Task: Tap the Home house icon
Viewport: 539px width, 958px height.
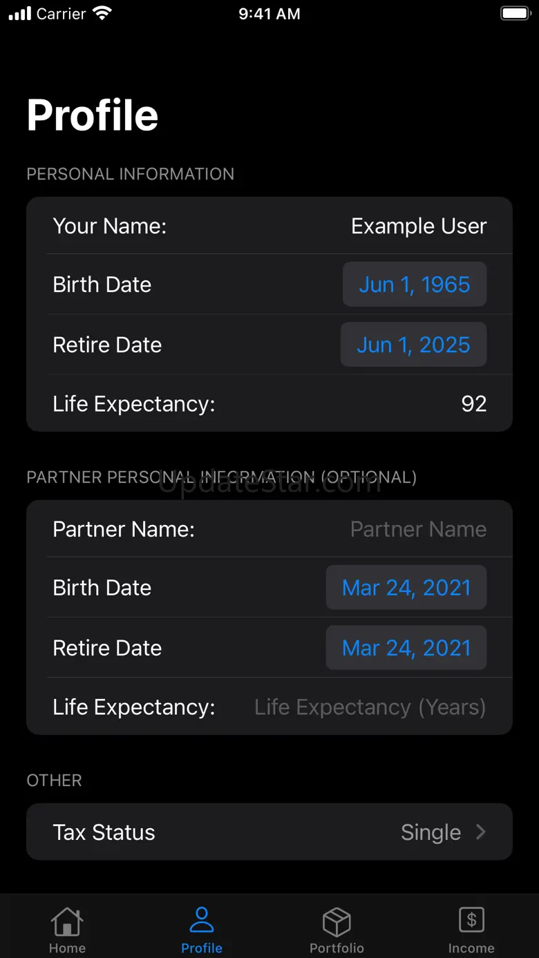Action: (x=67, y=921)
